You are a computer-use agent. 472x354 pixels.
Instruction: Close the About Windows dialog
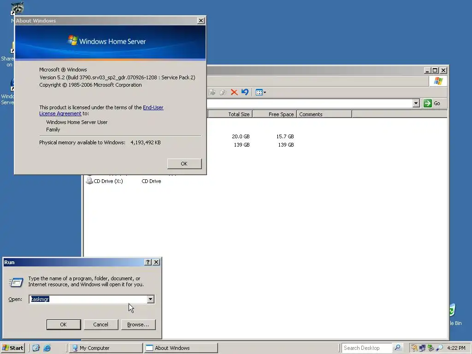(201, 20)
